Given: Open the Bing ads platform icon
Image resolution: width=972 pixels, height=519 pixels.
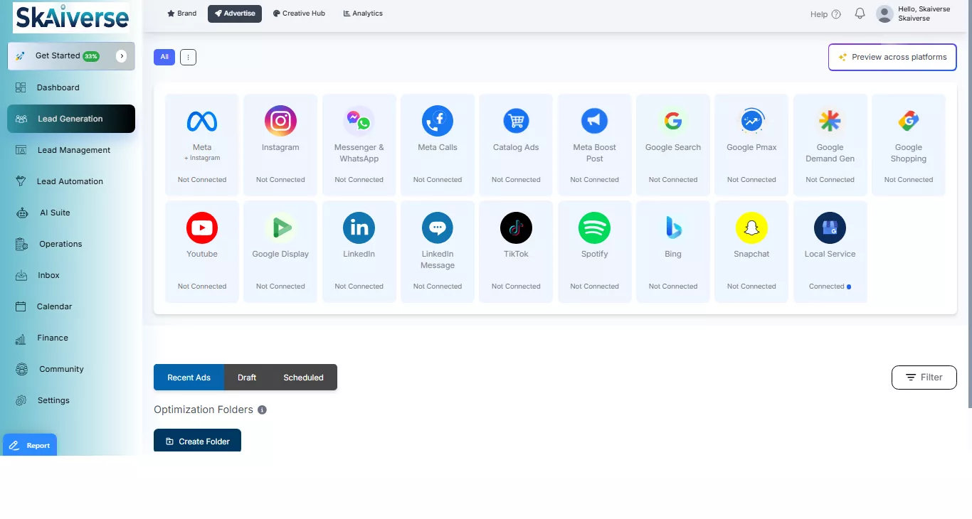Looking at the screenshot, I should 673,228.
